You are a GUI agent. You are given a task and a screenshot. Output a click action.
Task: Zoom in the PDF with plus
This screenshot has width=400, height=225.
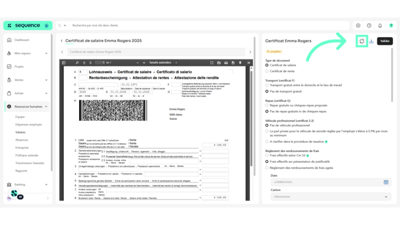(x=144, y=63)
